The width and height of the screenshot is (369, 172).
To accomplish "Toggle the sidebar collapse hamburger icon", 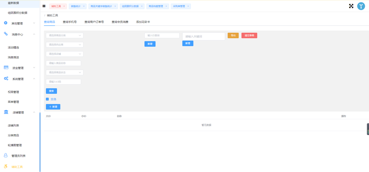I will pos(44,6).
